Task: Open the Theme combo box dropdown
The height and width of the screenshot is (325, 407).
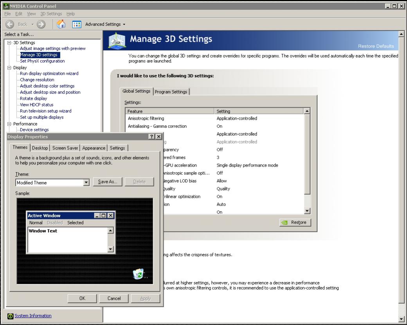Action: [x=86, y=183]
